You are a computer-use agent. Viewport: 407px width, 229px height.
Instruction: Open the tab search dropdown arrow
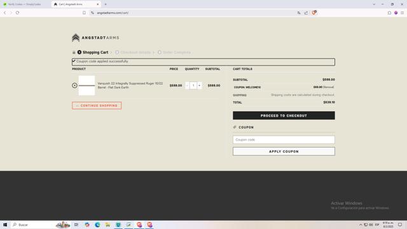tap(374, 4)
